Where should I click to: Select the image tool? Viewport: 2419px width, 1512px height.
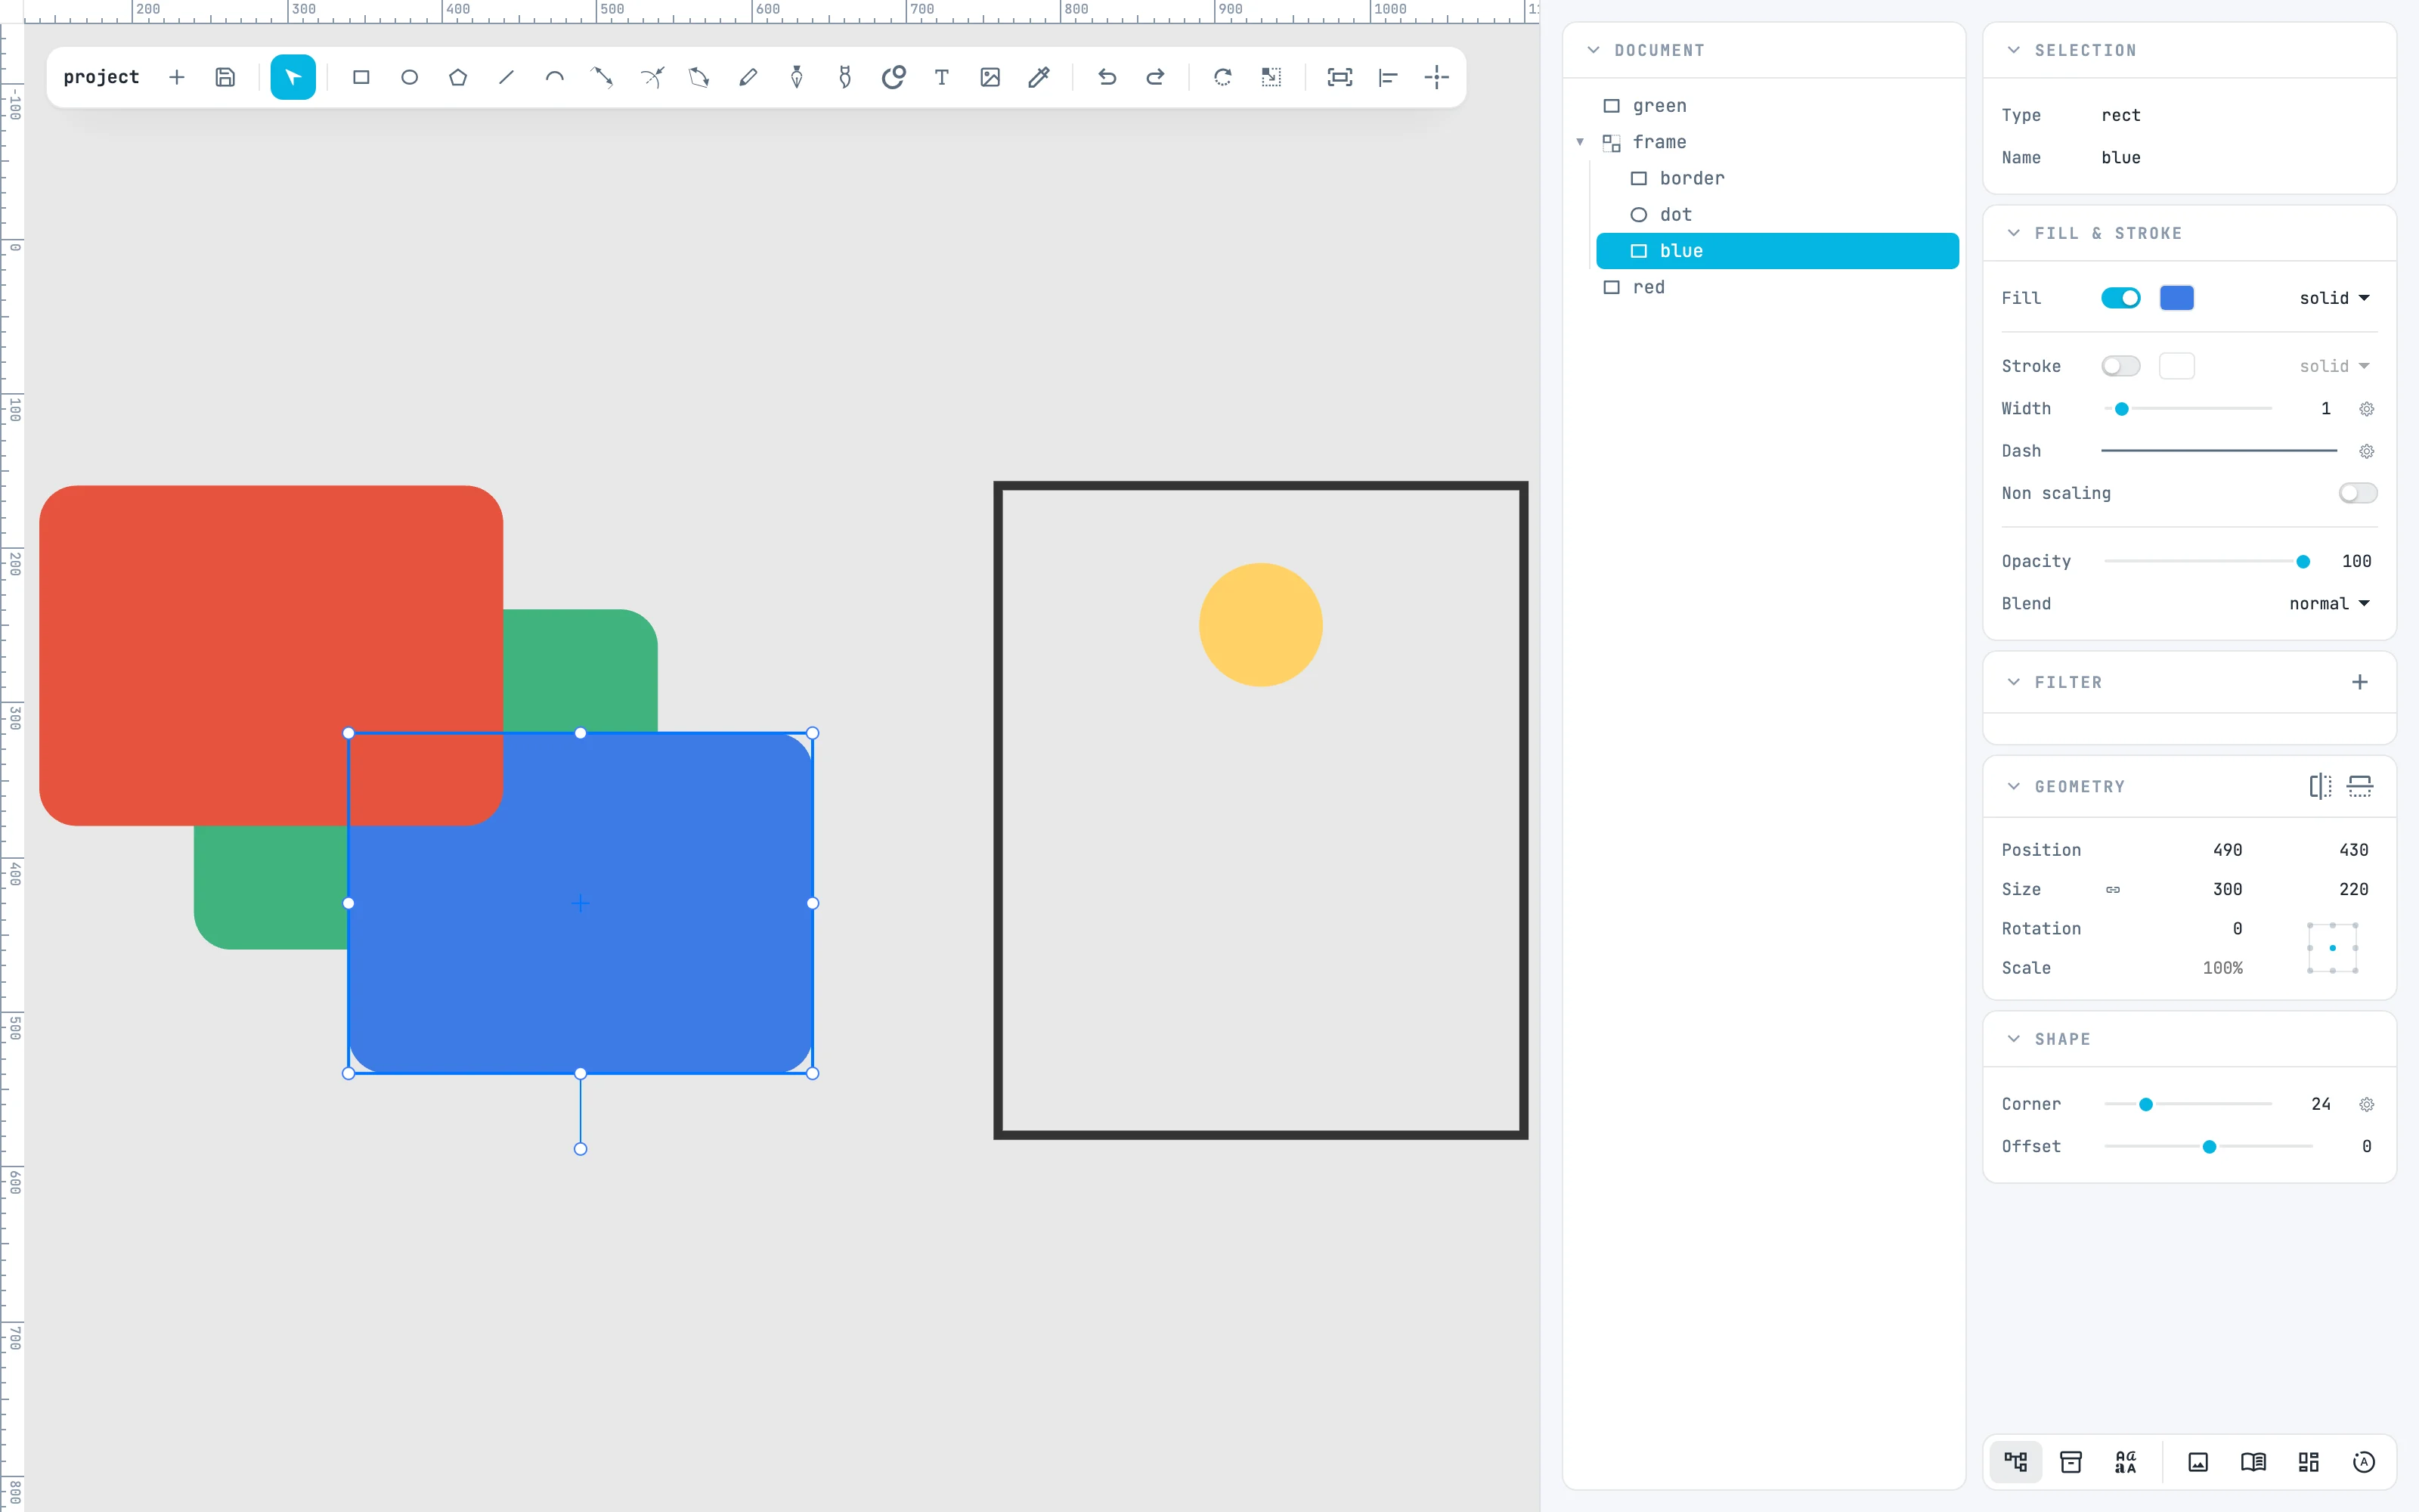(990, 77)
